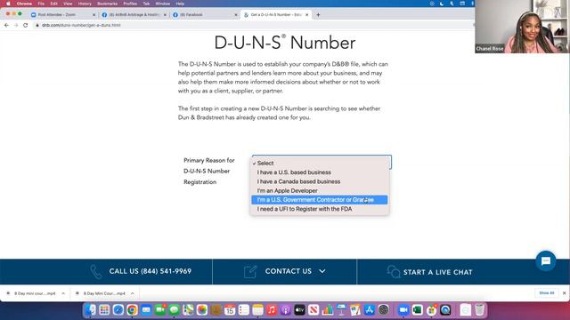Choose 'I have a Canada based business'
This screenshot has height=320, width=570.
[320, 181]
